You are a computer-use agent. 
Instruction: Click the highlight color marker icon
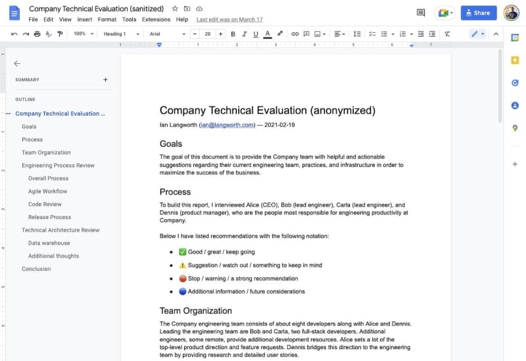point(280,34)
